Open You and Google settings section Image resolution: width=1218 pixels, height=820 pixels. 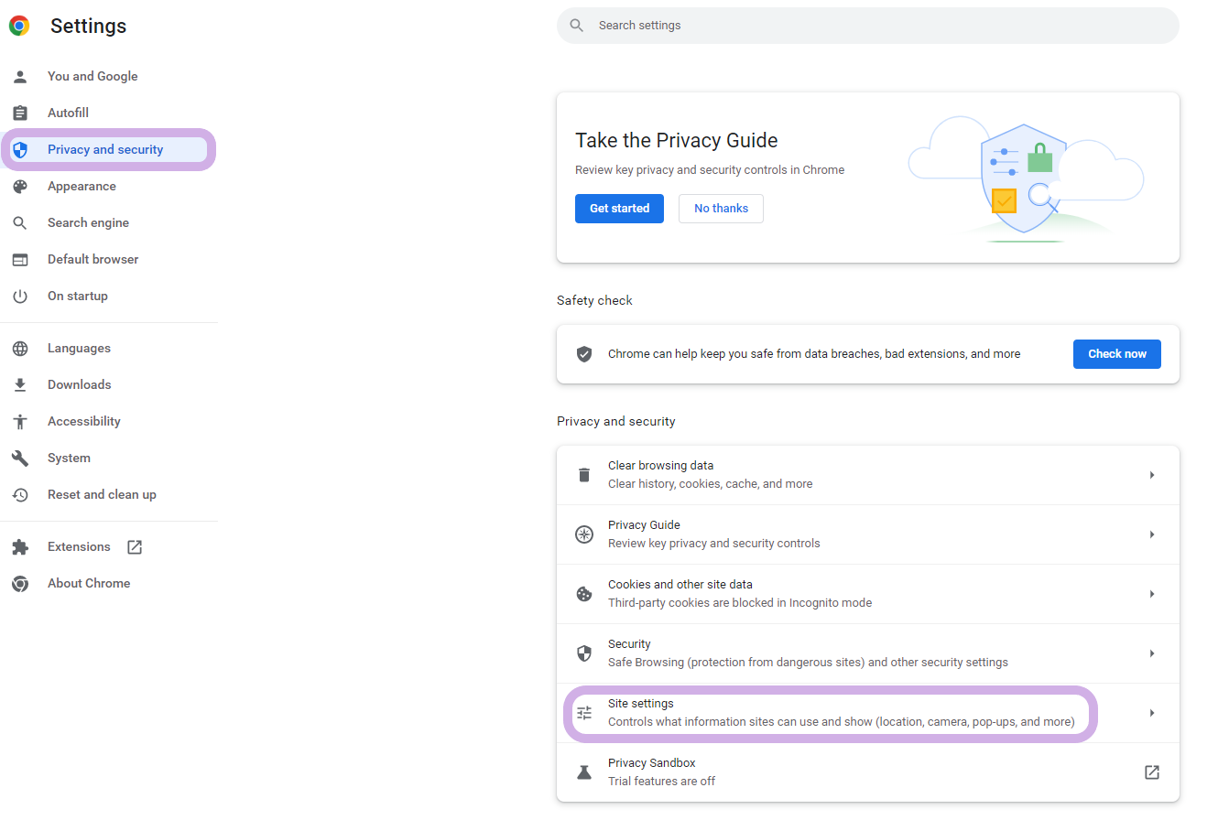92,77
